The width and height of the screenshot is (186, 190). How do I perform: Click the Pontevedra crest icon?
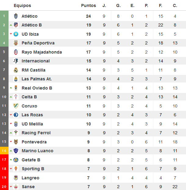click(16, 142)
